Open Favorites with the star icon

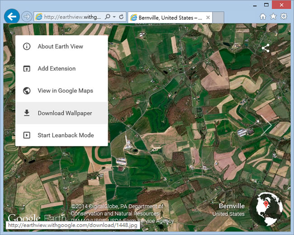pos(273,16)
